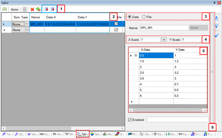The image size is (222, 138).
Task: Click the right scroll arrow under the X-Data table
Action: click(205, 110)
